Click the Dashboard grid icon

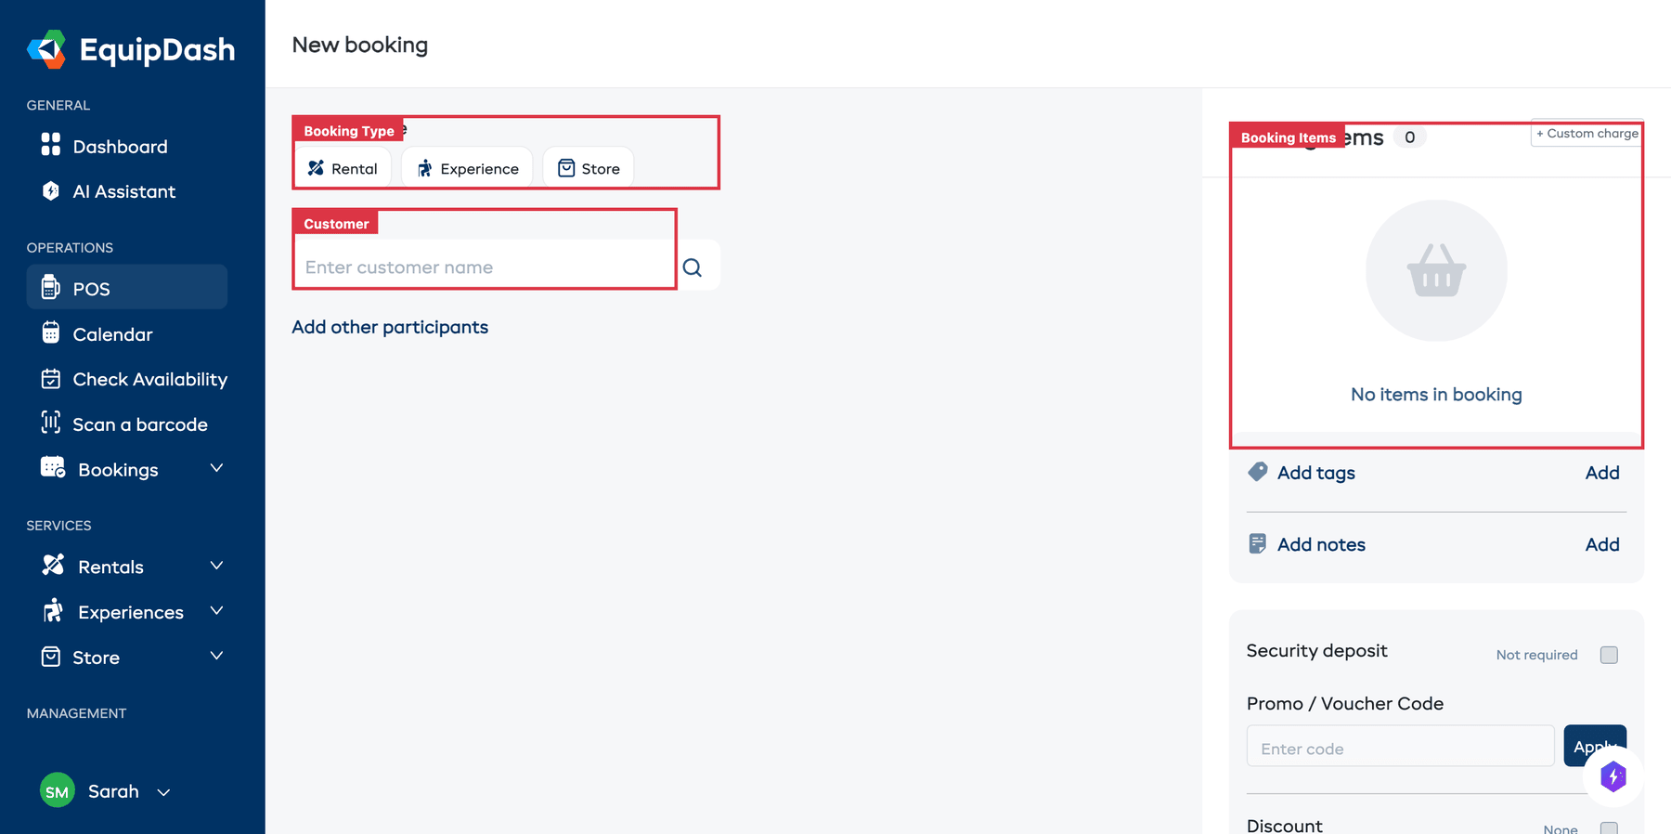tap(51, 145)
